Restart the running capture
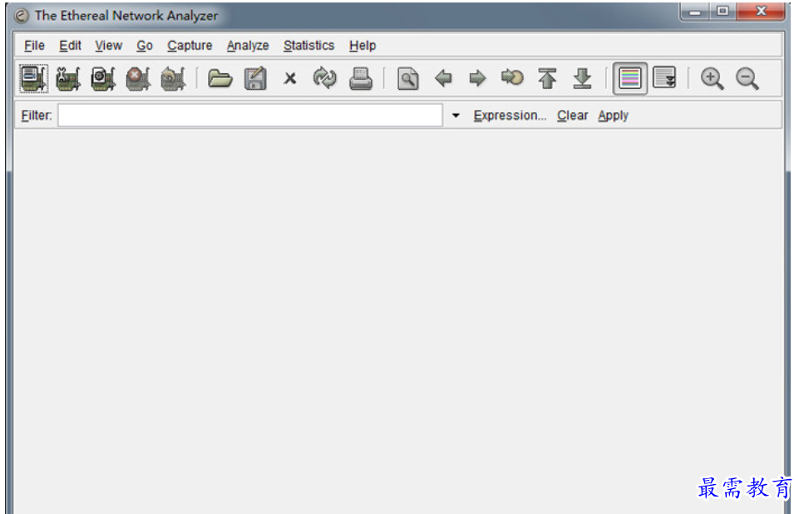Image resolution: width=799 pixels, height=514 pixels. pyautogui.click(x=173, y=78)
